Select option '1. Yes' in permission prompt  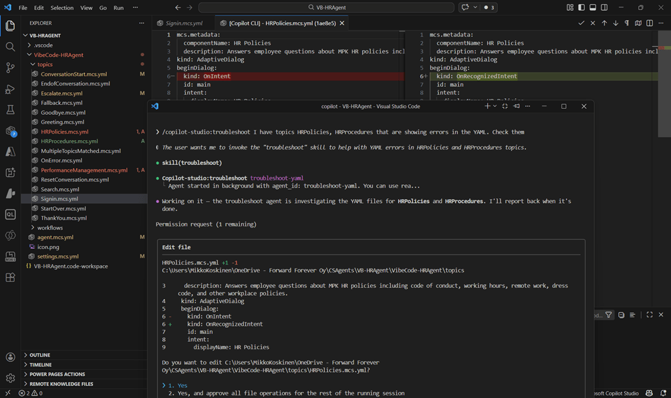click(178, 385)
